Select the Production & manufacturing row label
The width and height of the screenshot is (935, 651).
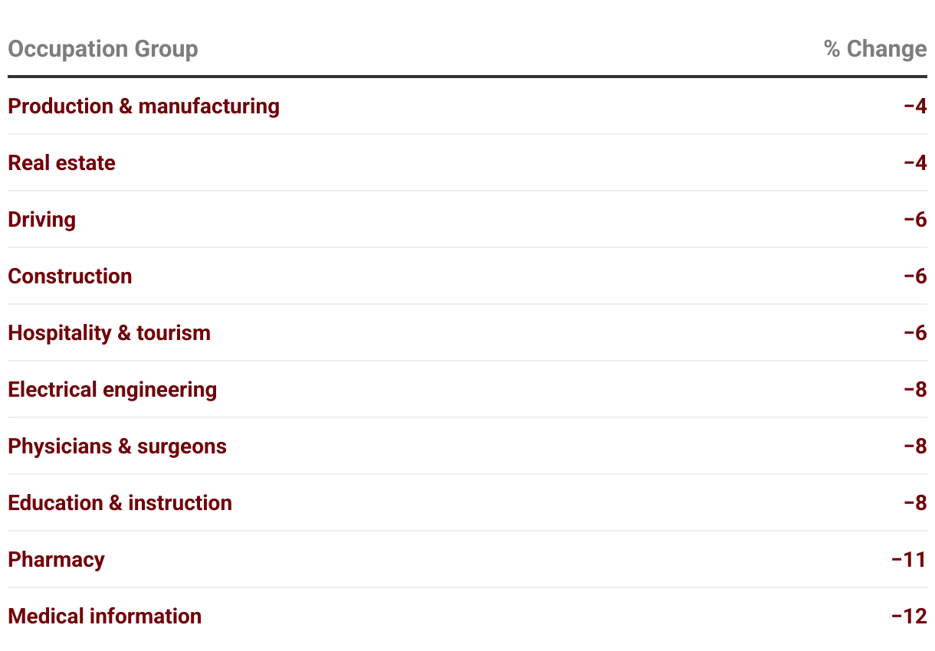(143, 106)
